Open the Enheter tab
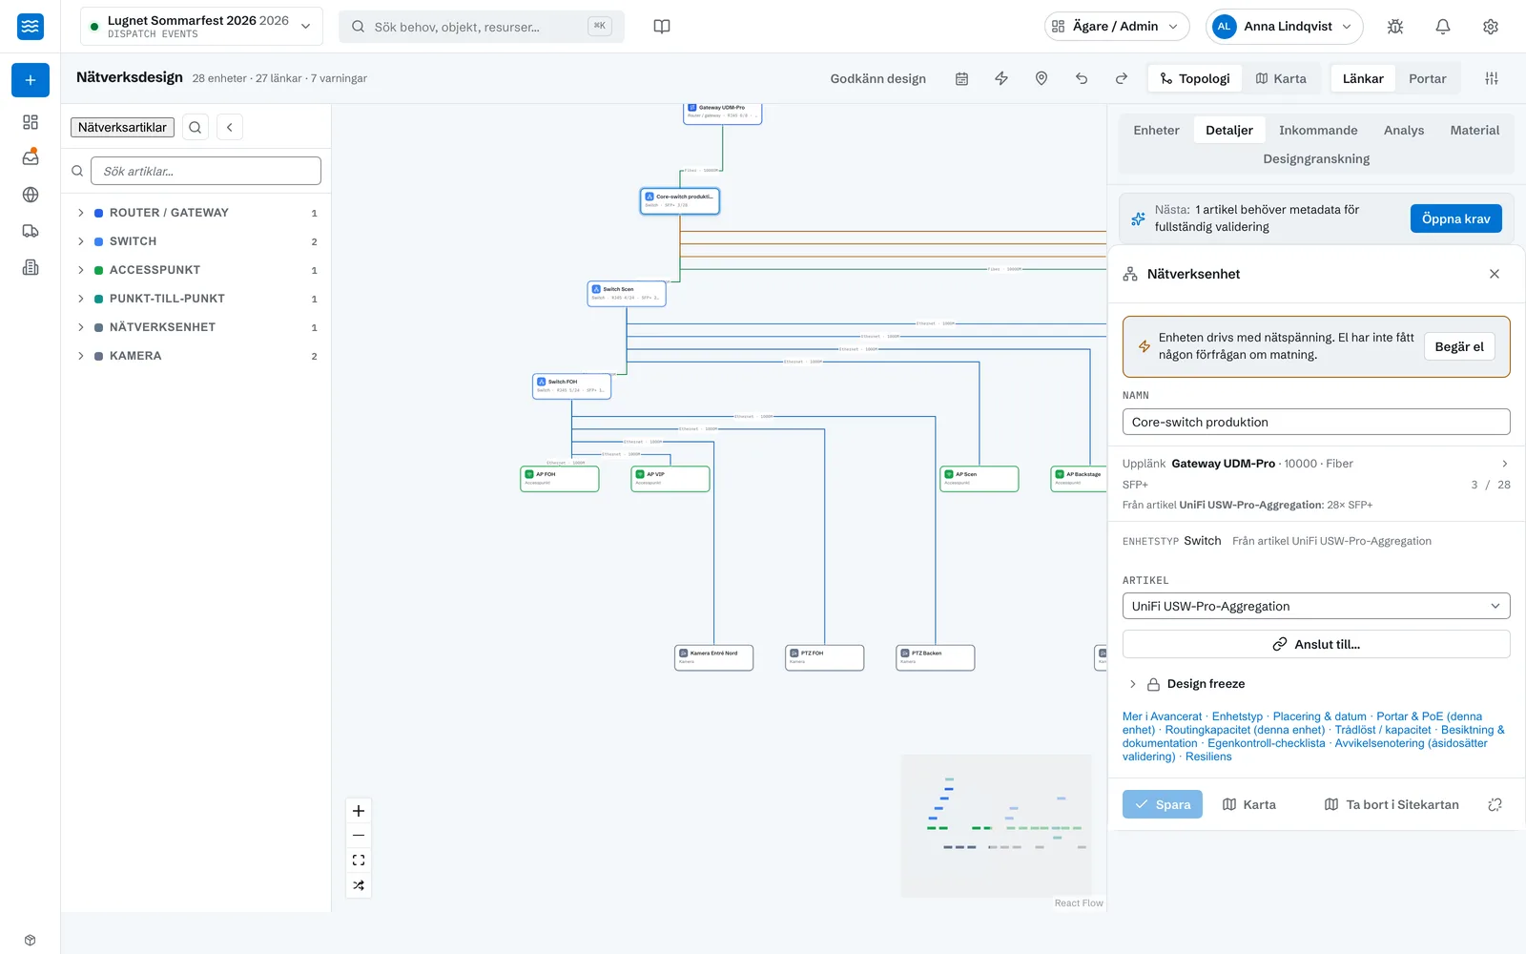The image size is (1526, 954). 1156,130
